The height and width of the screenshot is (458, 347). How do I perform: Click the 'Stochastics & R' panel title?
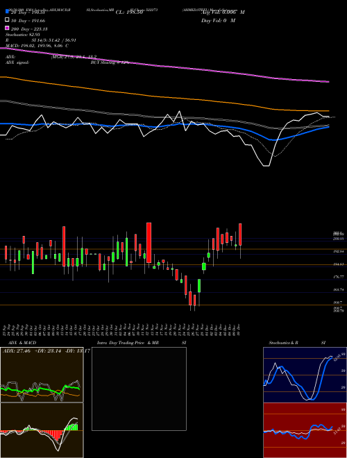(x=283, y=343)
